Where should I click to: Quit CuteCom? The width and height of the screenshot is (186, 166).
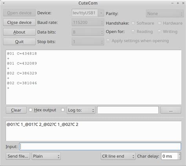click(19, 42)
